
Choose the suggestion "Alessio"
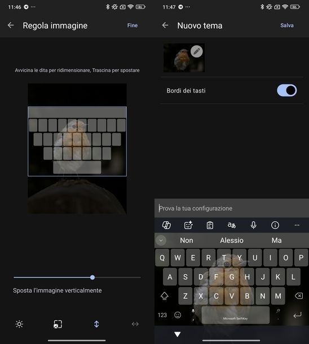click(232, 240)
